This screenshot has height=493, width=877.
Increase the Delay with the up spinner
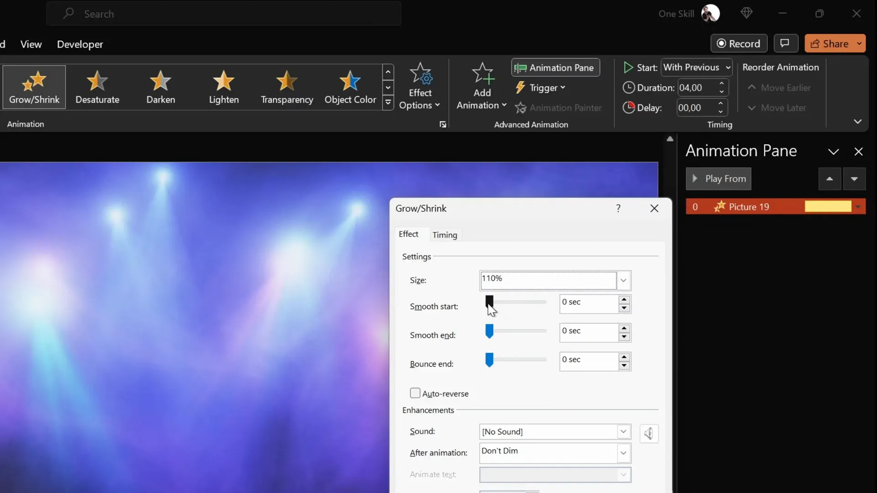click(721, 104)
